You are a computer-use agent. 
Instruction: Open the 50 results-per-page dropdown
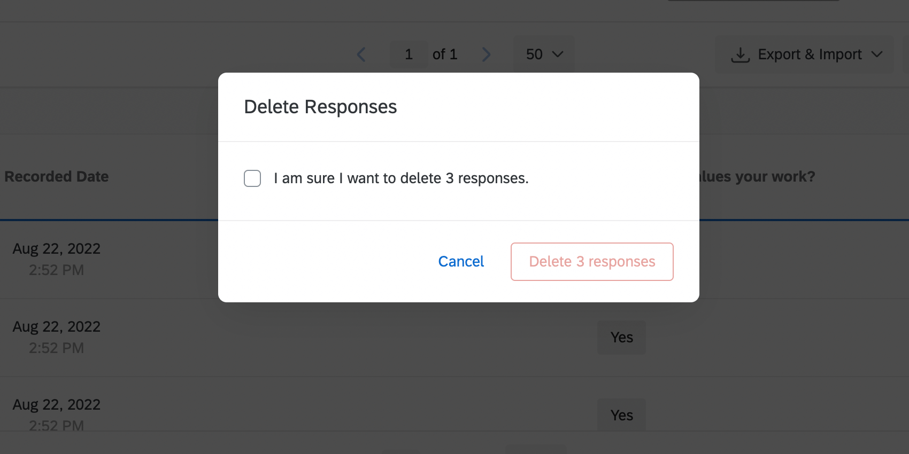pos(543,54)
